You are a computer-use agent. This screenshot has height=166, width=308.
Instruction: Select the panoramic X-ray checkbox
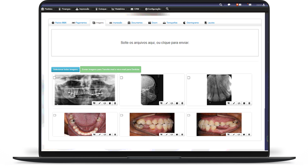55,78
